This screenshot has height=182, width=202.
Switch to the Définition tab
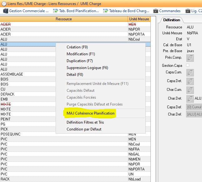tap(172, 20)
